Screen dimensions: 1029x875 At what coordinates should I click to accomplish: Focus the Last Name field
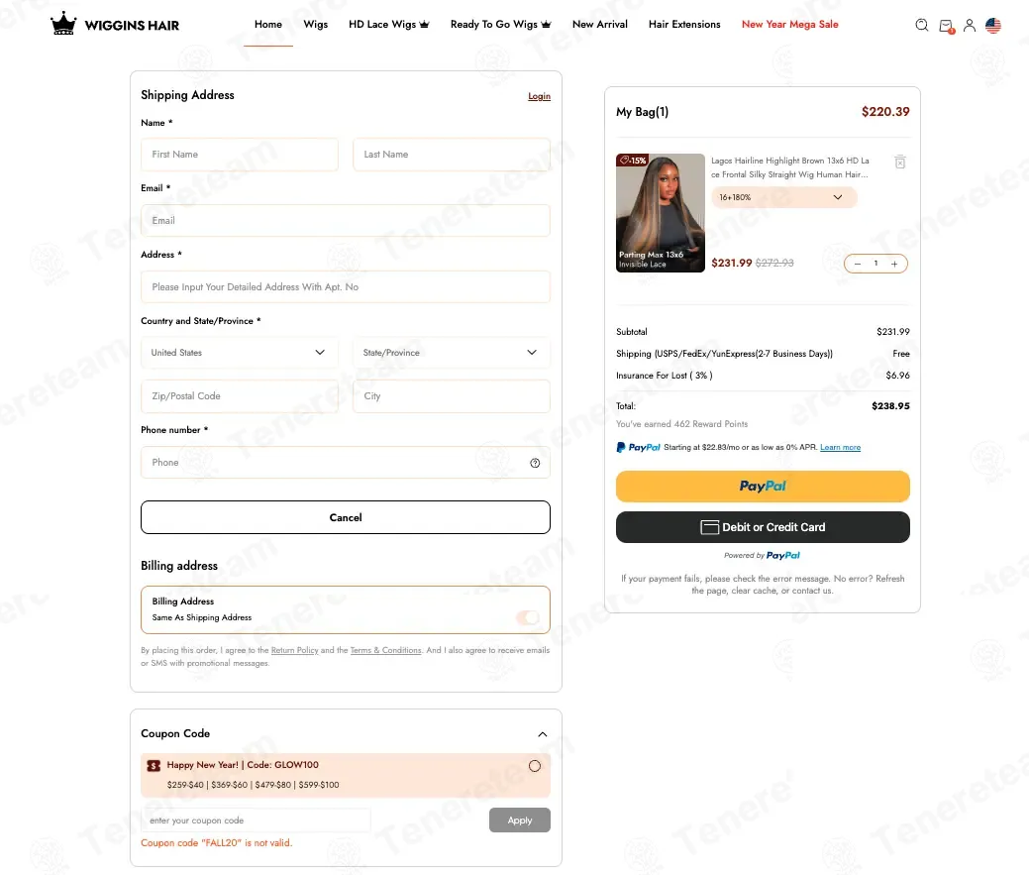(451, 155)
